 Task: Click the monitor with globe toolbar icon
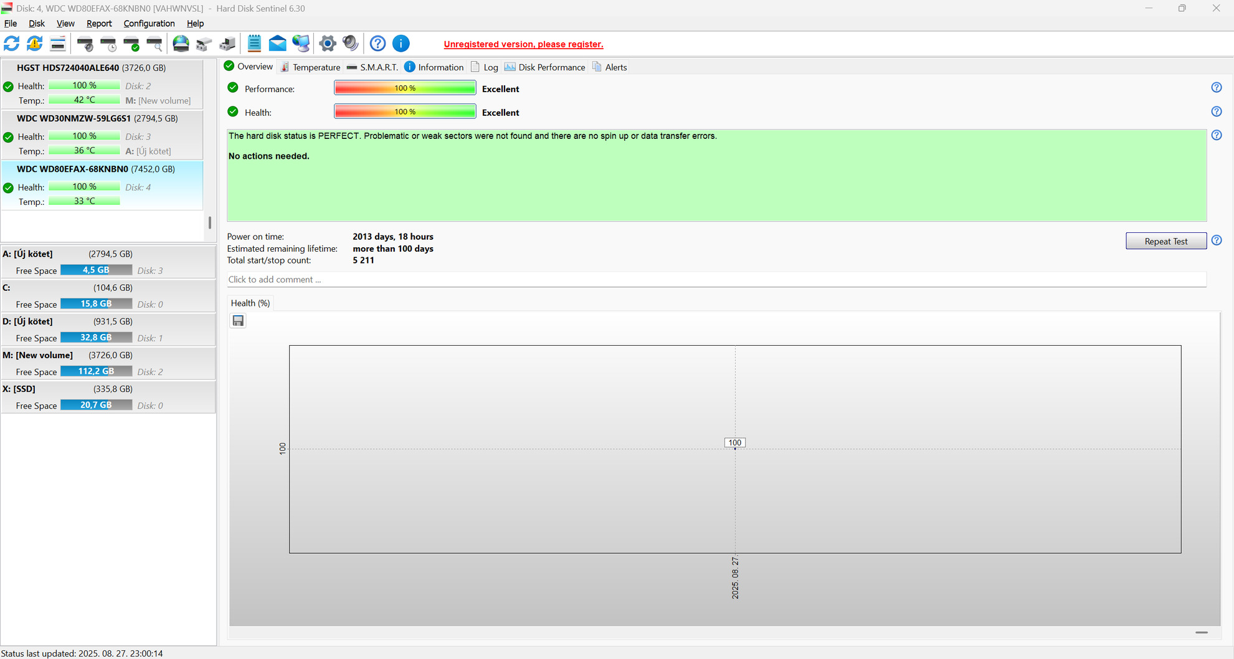(x=301, y=44)
